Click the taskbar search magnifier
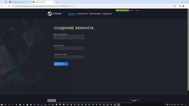Screen dimensions: 189x106 [5, 105]
